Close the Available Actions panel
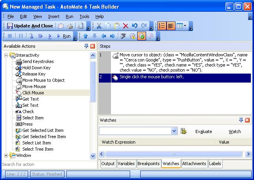The height and width of the screenshot is (180, 254). [x=93, y=46]
